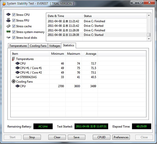Click the Elapsed Time 48:25:09 display
This screenshot has height=144, width=157.
(x=142, y=126)
